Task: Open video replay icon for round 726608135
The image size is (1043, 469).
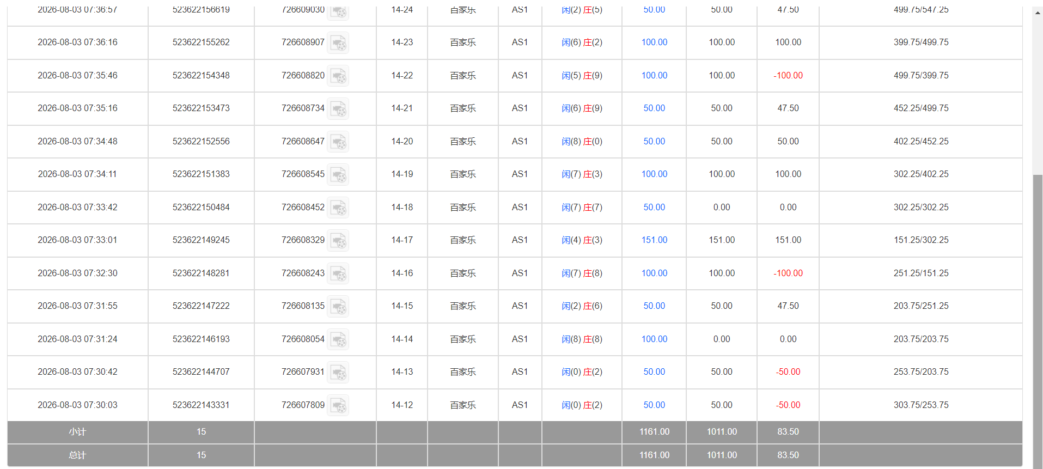Action: (338, 306)
